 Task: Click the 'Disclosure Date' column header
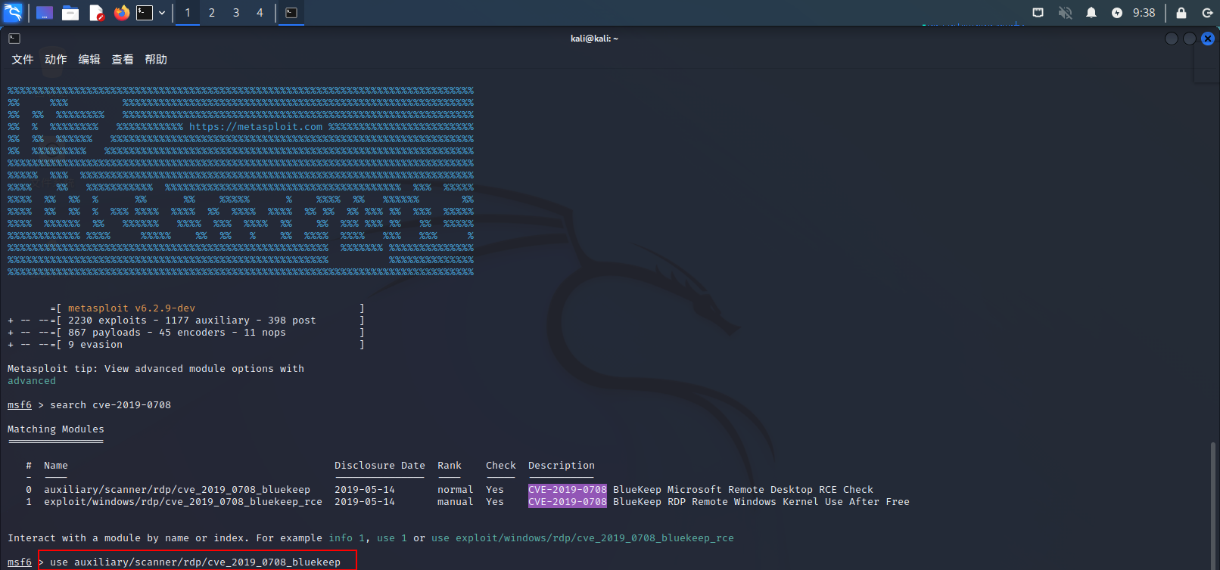(x=380, y=466)
